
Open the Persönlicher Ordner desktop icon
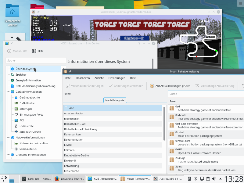coord(12,15)
